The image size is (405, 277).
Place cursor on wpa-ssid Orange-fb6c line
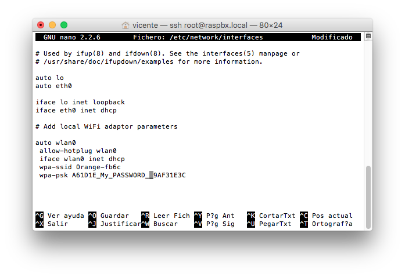click(x=80, y=167)
